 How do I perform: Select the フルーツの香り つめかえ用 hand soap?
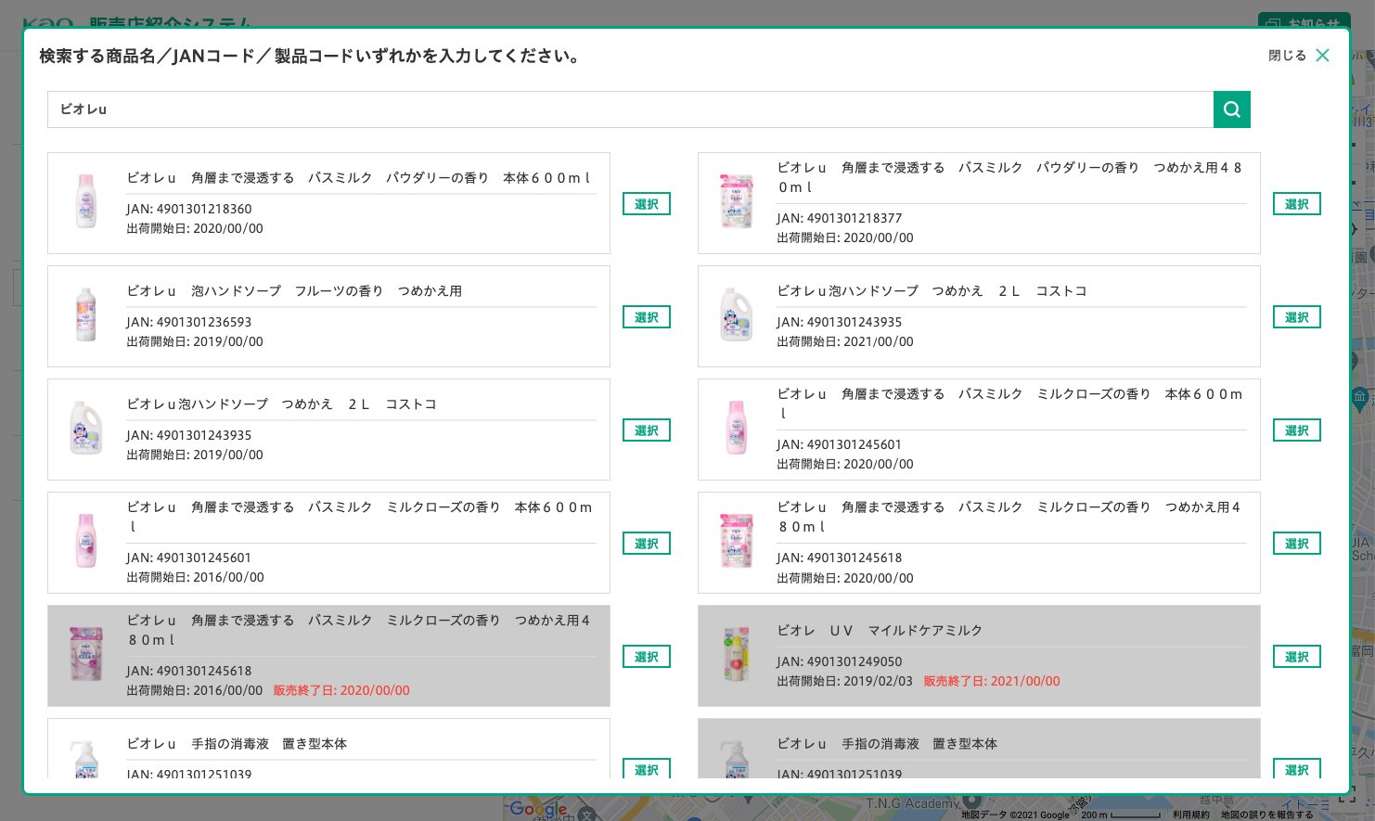pos(646,317)
